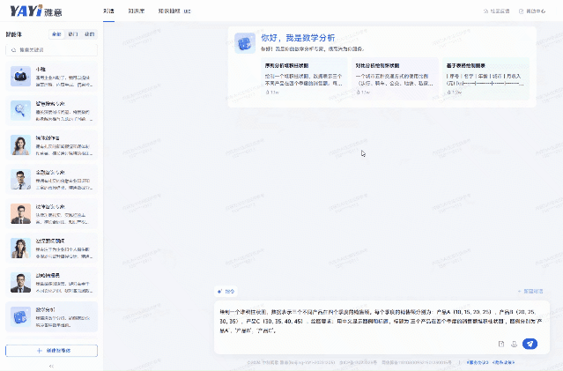Click the file attachment icon in input box
The image size is (563, 371).
500,344
